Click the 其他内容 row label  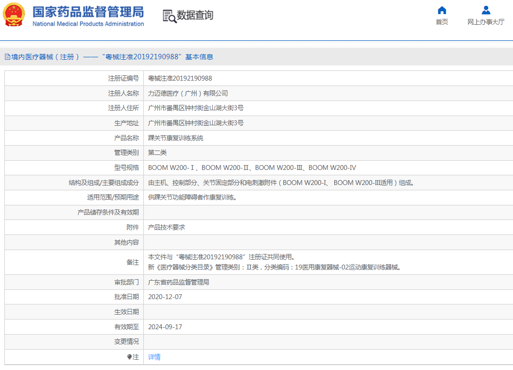tap(126, 242)
